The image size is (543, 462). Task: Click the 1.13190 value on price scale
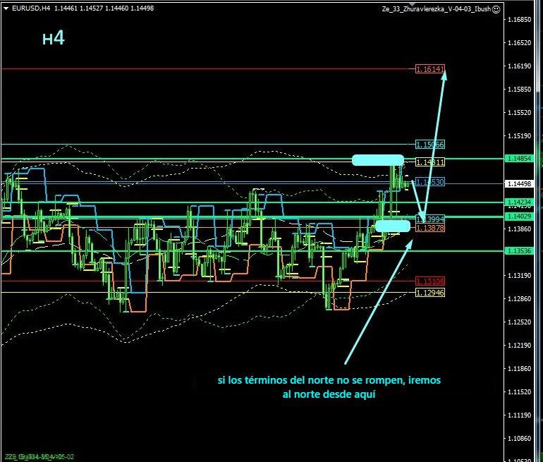pos(519,276)
